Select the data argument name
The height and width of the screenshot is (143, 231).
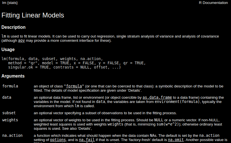click(x=7, y=98)
